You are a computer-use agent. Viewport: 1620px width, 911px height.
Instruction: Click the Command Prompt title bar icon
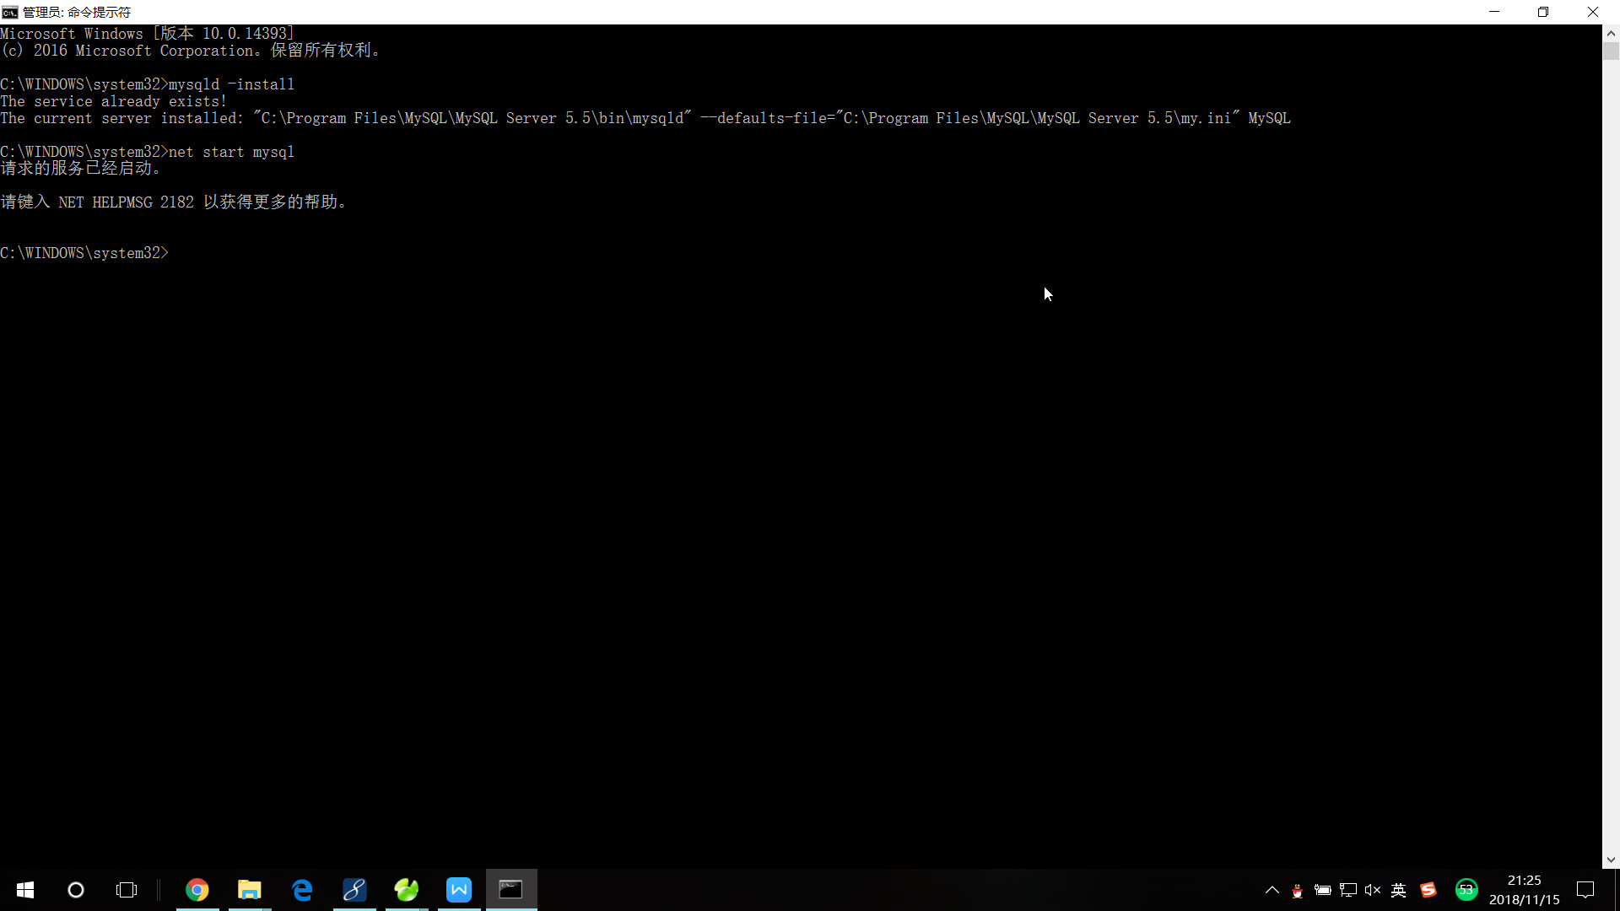pyautogui.click(x=9, y=12)
